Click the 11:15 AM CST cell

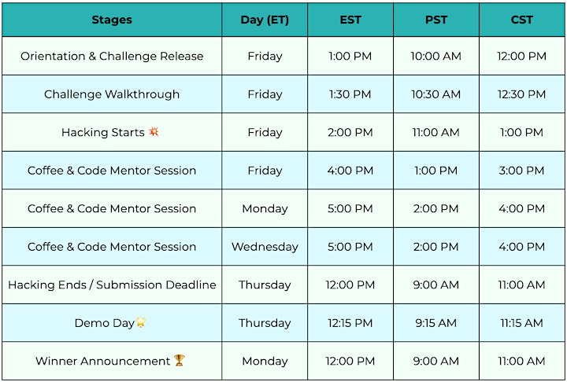point(522,323)
